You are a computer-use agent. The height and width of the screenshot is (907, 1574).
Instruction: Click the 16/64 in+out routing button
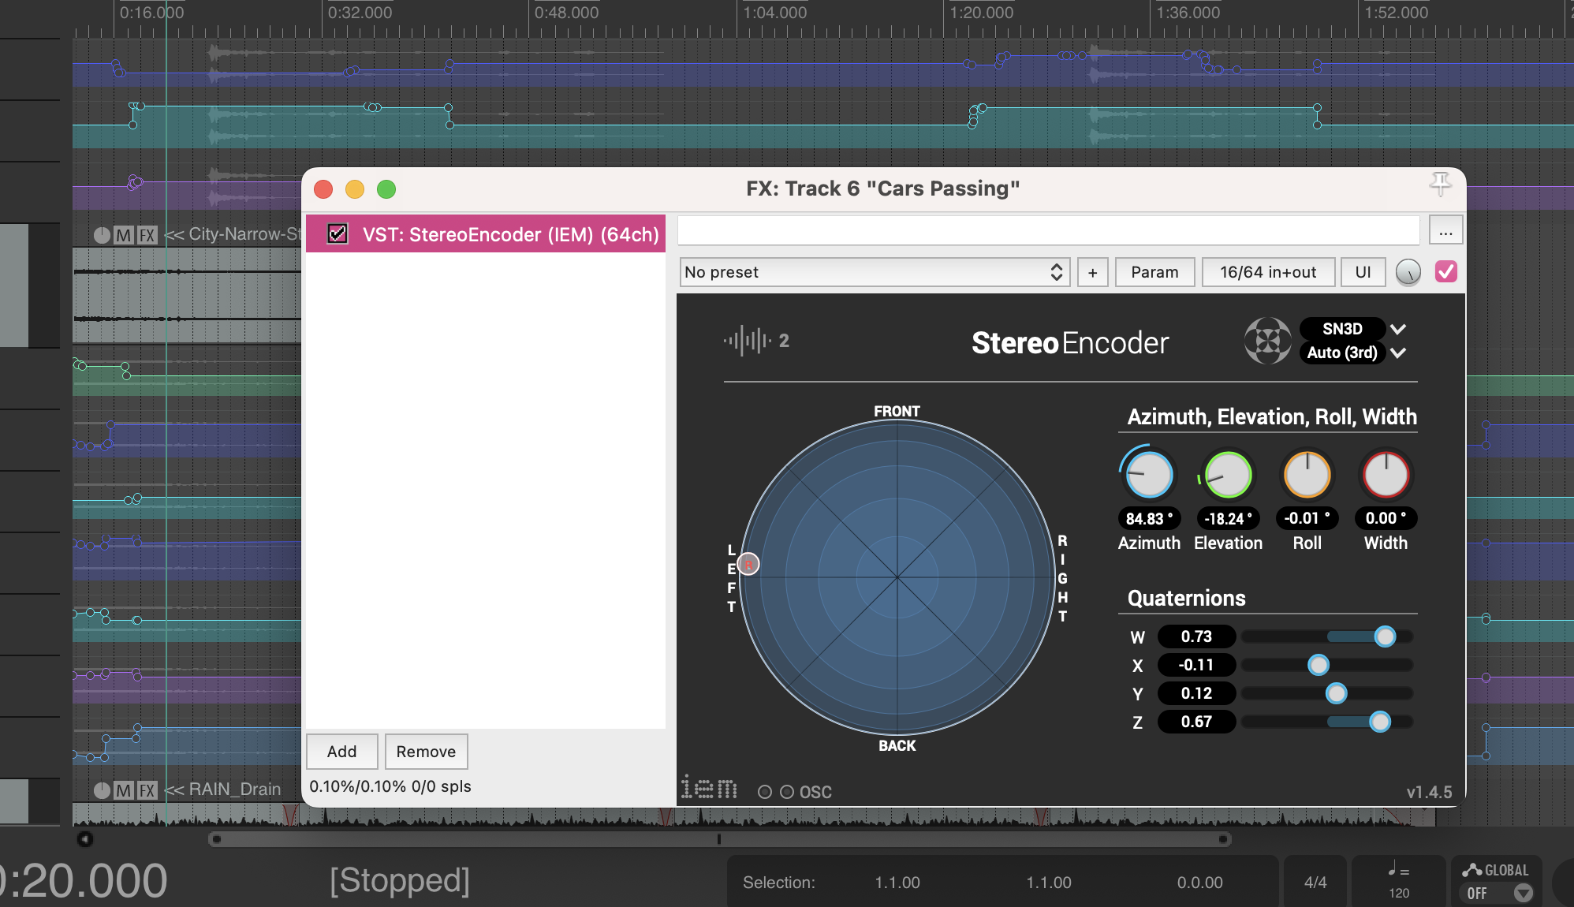(1268, 272)
